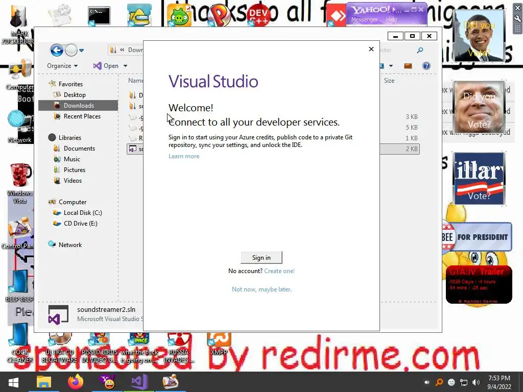The width and height of the screenshot is (523, 392).
Task: Select the 2 KB file row
Action: pos(273,149)
